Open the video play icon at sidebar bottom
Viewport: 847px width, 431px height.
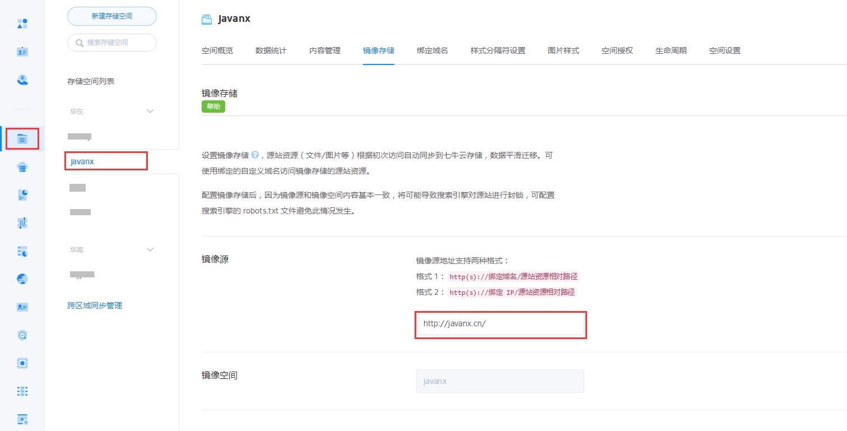click(22, 419)
